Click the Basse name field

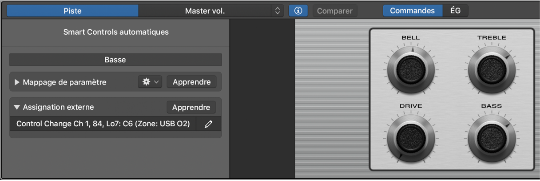tap(115, 60)
